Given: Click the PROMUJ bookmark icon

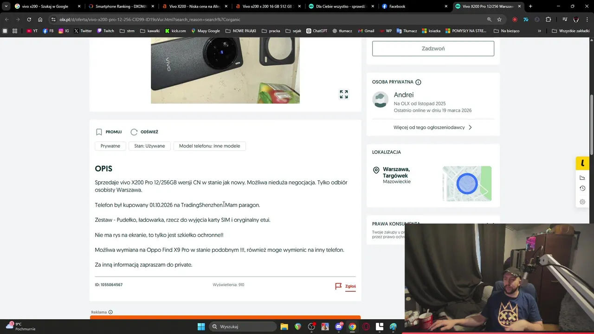Looking at the screenshot, I should point(99,132).
